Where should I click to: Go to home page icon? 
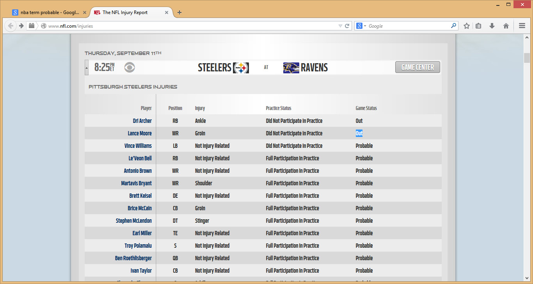tap(506, 26)
